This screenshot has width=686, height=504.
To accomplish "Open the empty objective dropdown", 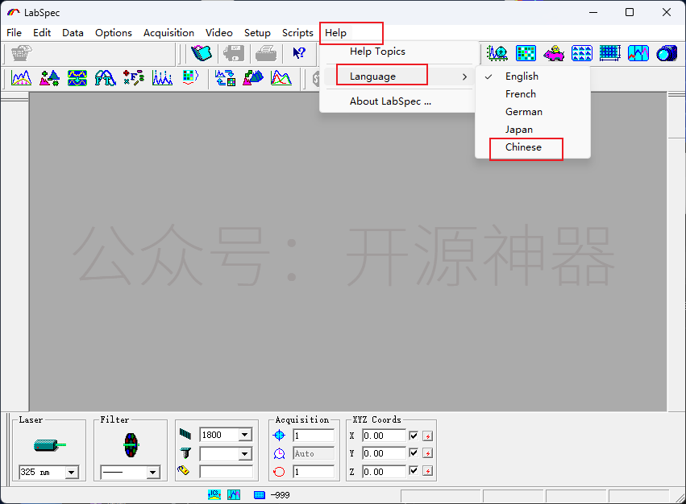I will (x=244, y=454).
